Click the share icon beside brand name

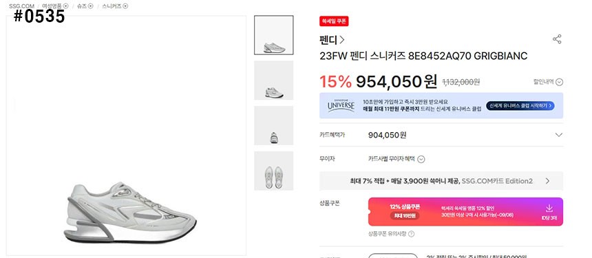(557, 39)
